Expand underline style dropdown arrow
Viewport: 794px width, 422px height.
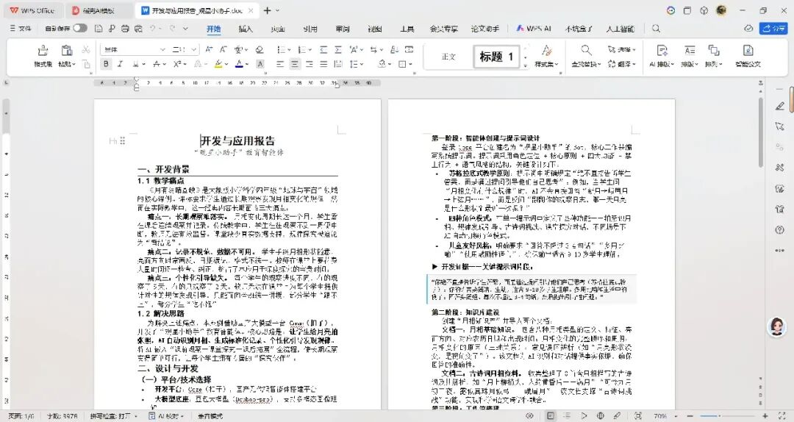click(x=144, y=65)
